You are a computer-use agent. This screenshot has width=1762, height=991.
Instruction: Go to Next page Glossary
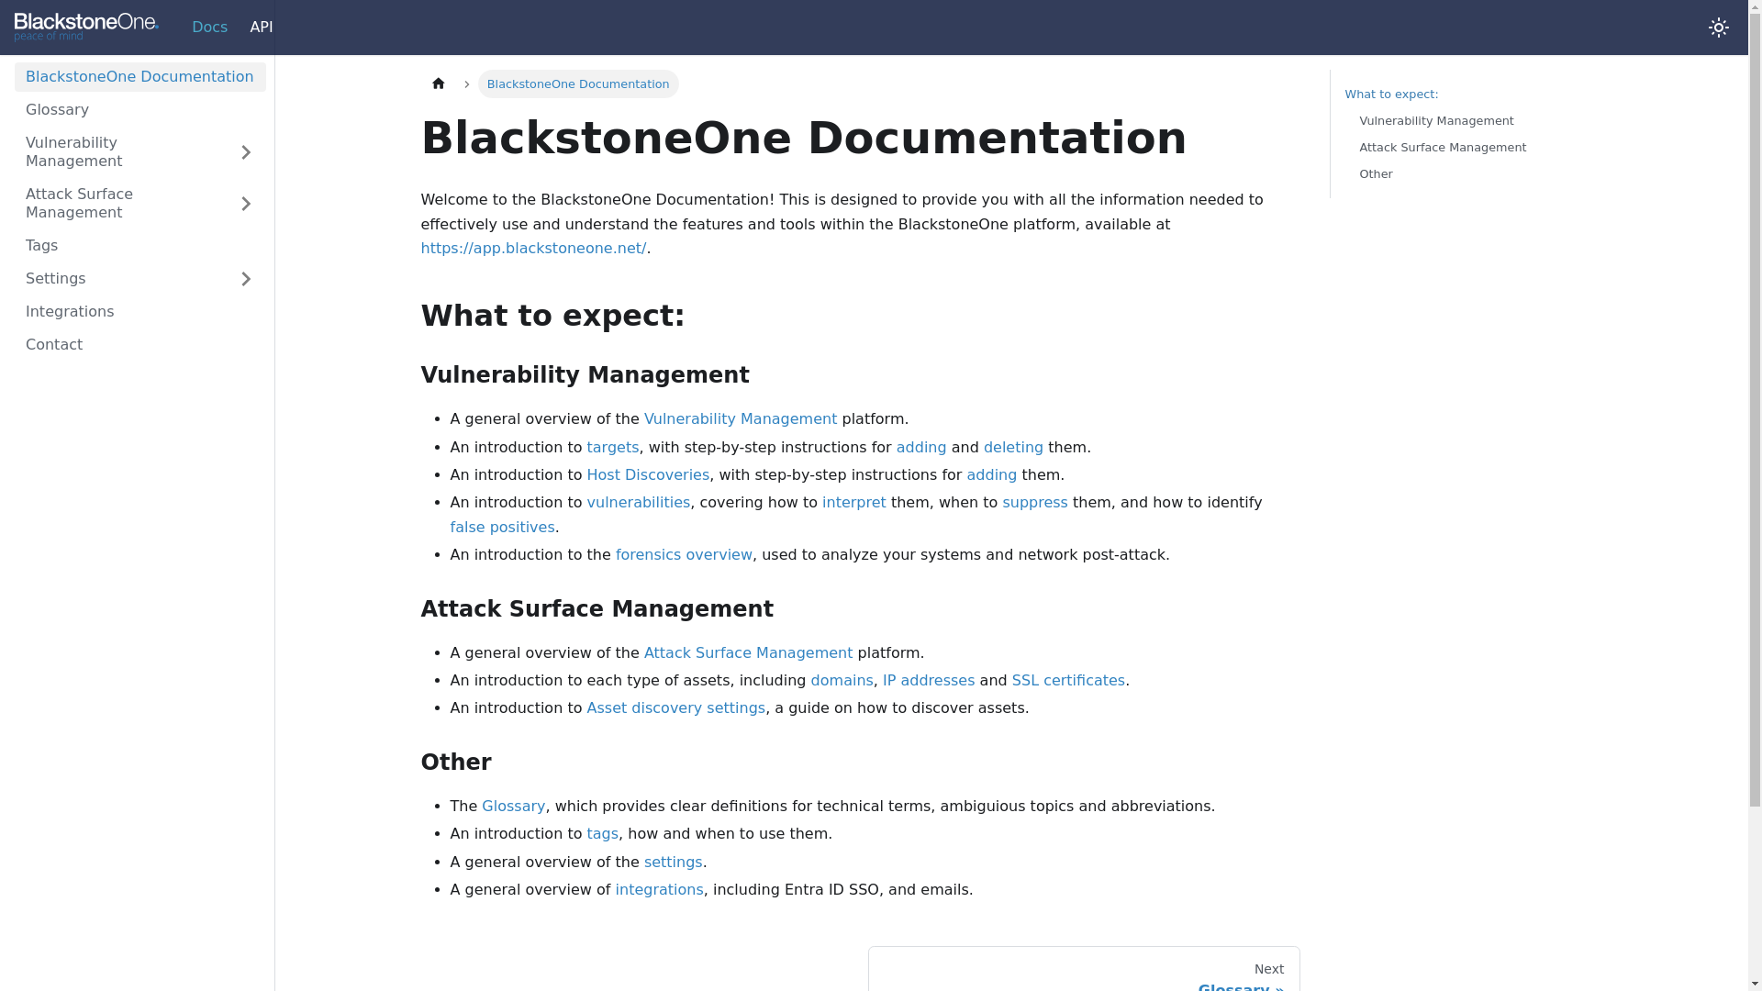[x=1084, y=970]
